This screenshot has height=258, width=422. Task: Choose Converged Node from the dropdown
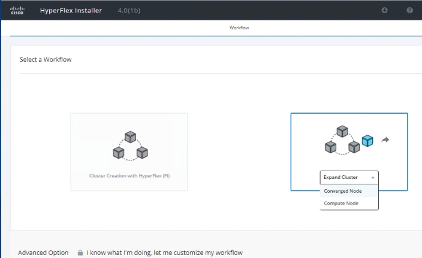click(349, 191)
